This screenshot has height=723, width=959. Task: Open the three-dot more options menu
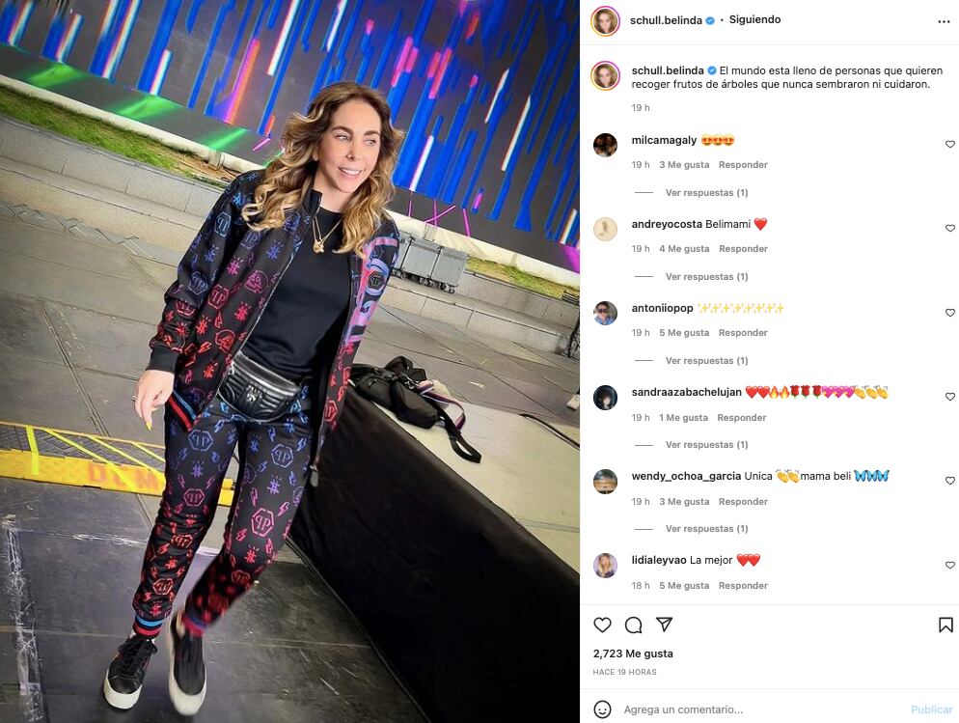[944, 21]
